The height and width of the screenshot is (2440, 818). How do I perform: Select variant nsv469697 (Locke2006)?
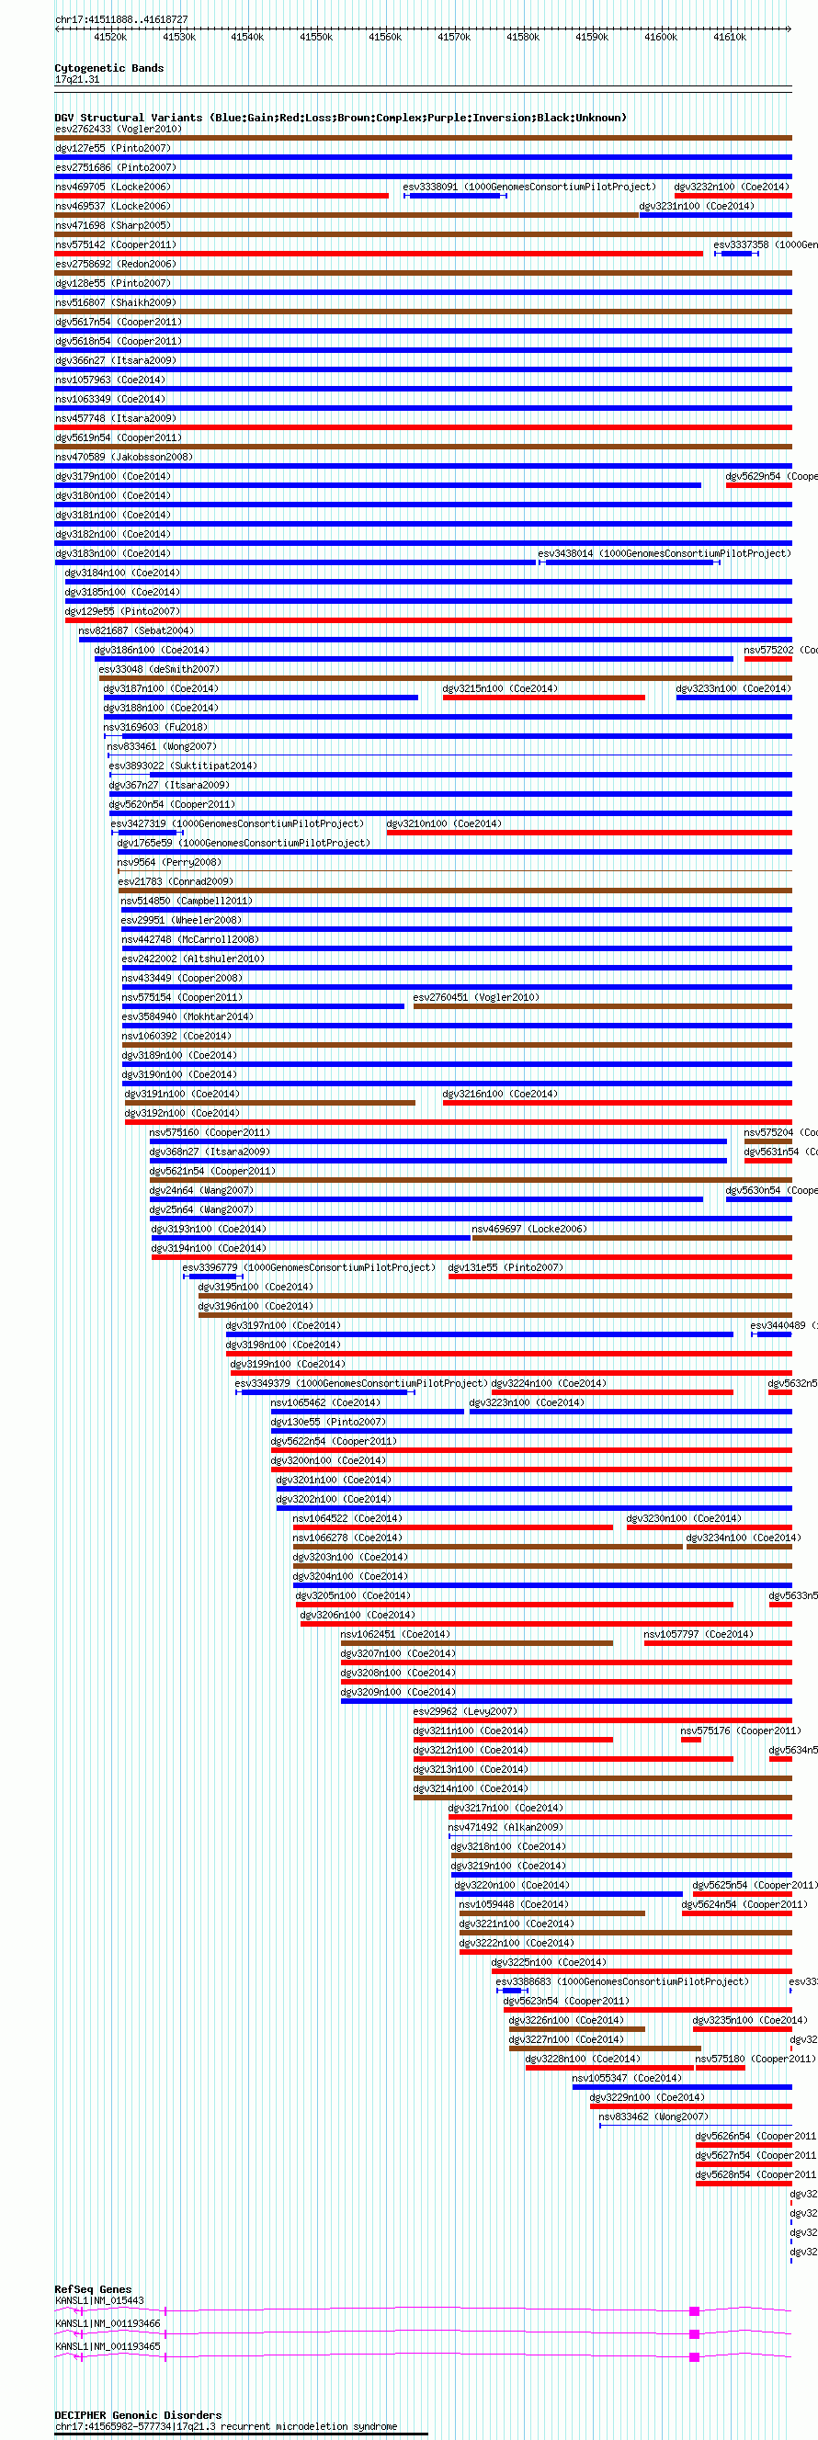click(x=529, y=1229)
